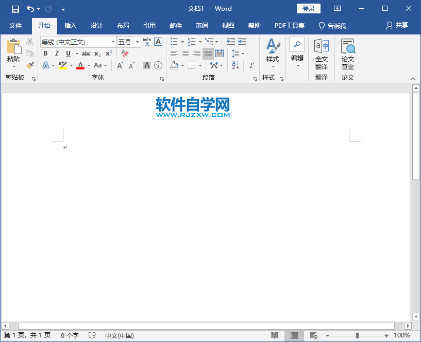Click the 登录 (Sign in) button

[x=308, y=8]
